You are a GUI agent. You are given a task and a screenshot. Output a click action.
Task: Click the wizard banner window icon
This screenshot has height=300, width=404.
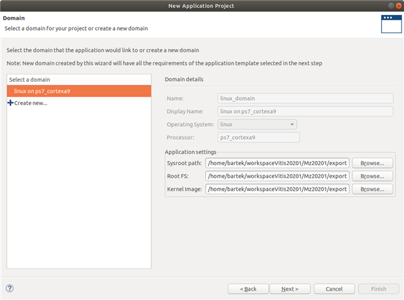pyautogui.click(x=390, y=23)
